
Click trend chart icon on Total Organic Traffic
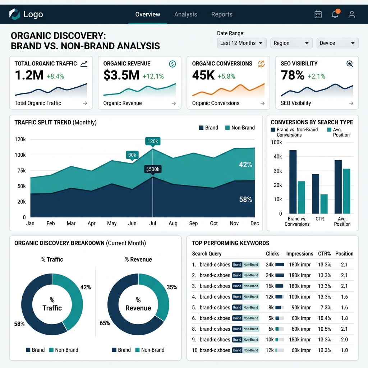pyautogui.click(x=84, y=64)
